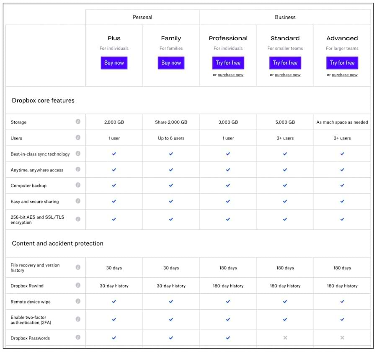
Task: Click the Dropbox Rewind row label
Action: (27, 286)
